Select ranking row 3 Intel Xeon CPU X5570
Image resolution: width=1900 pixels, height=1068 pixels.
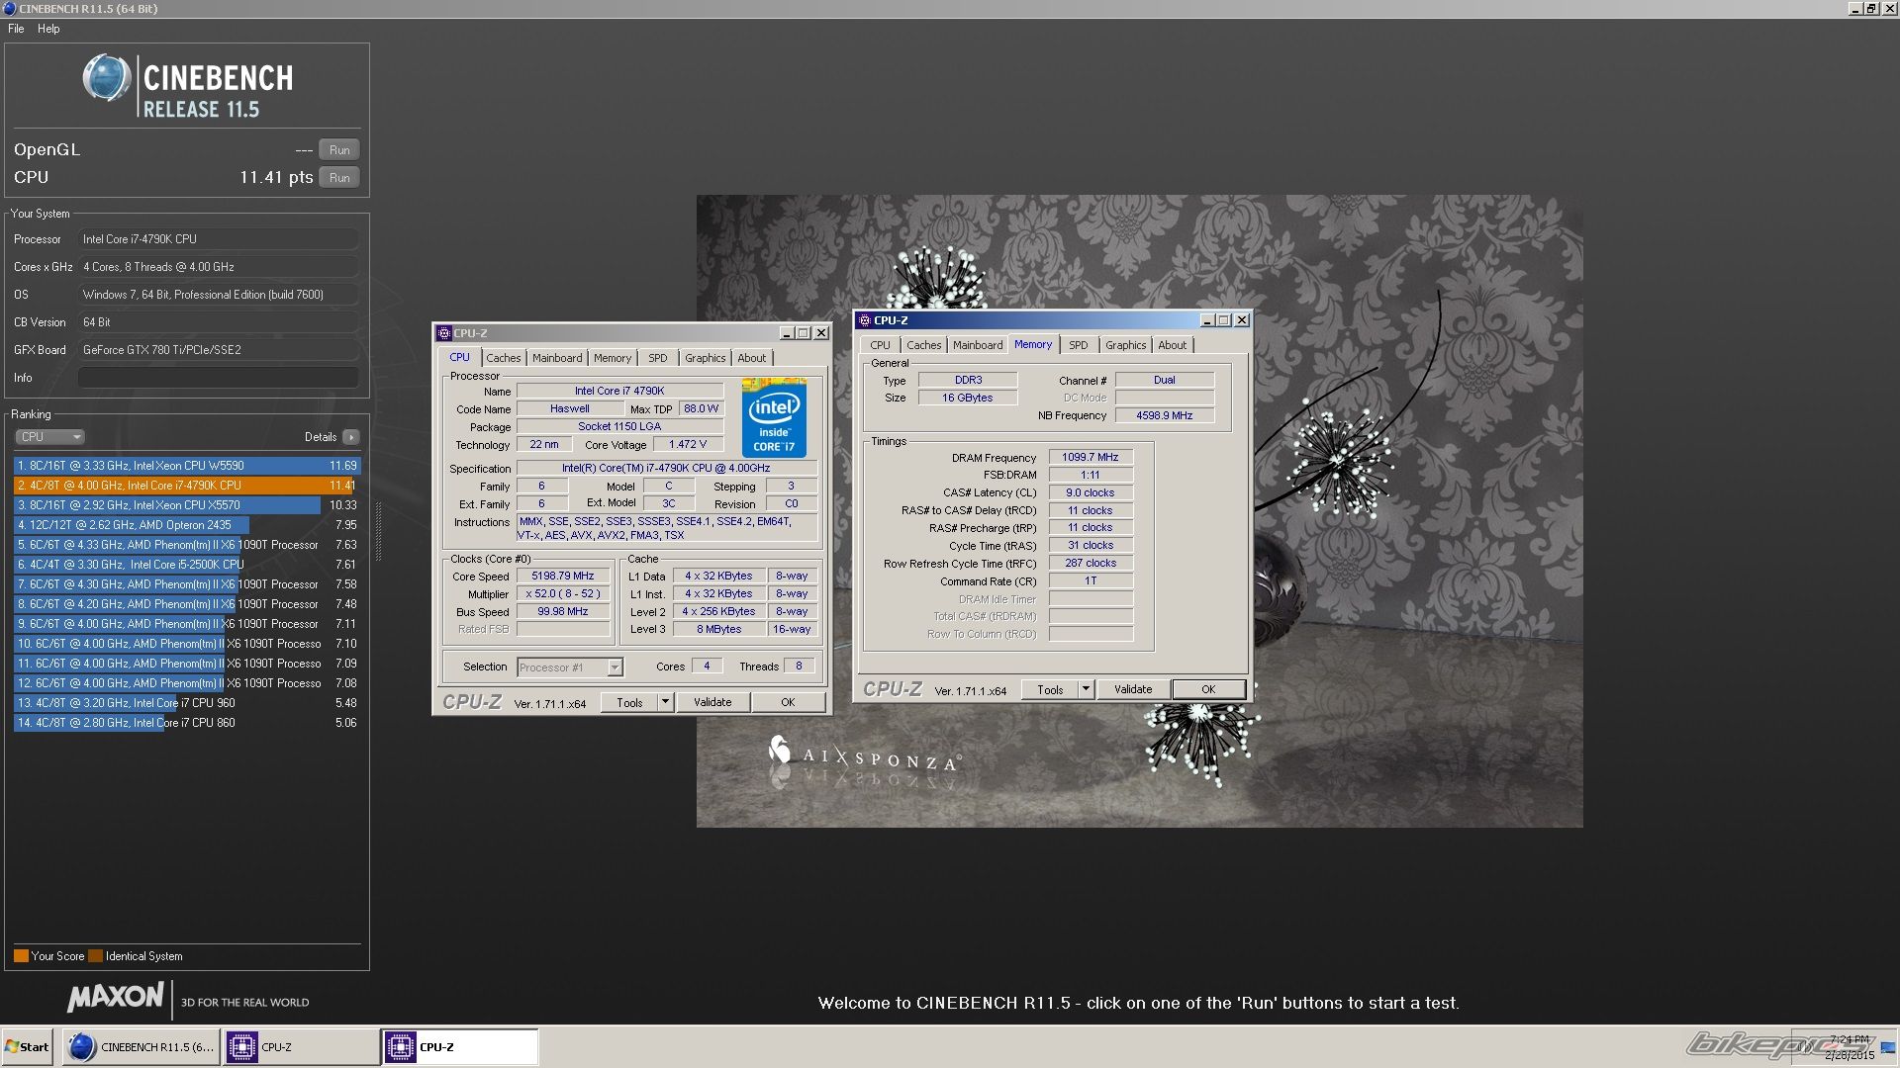click(187, 505)
